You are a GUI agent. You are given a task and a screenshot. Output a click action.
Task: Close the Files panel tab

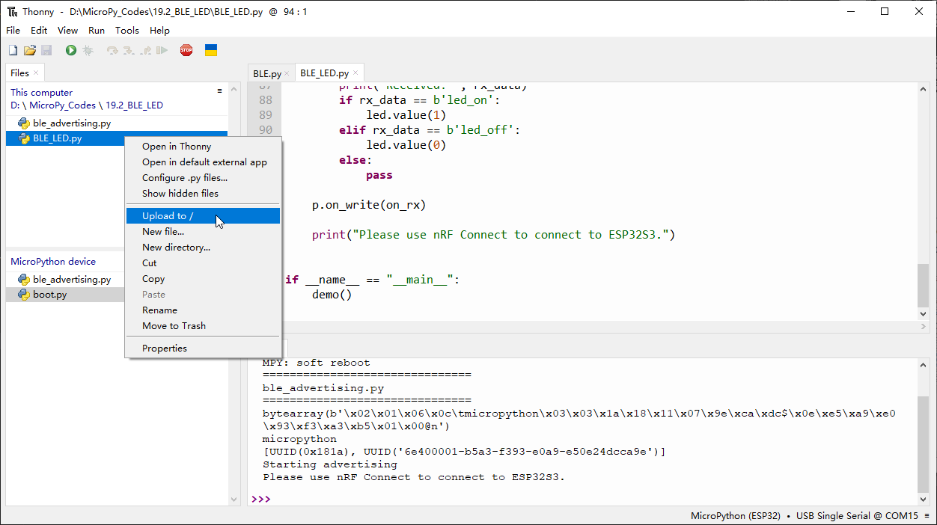pos(36,73)
